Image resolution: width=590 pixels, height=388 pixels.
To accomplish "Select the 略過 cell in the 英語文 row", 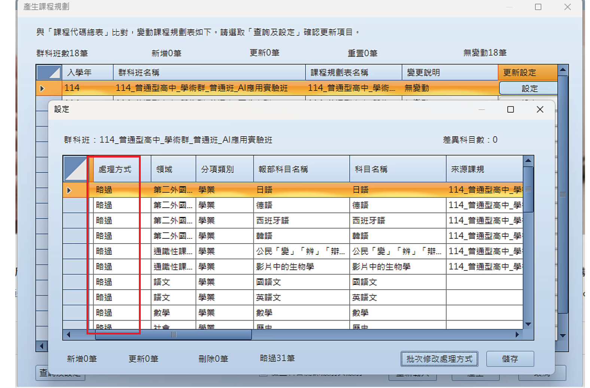I will 122,297.
